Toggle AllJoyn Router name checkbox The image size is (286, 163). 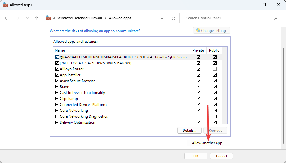(57, 69)
